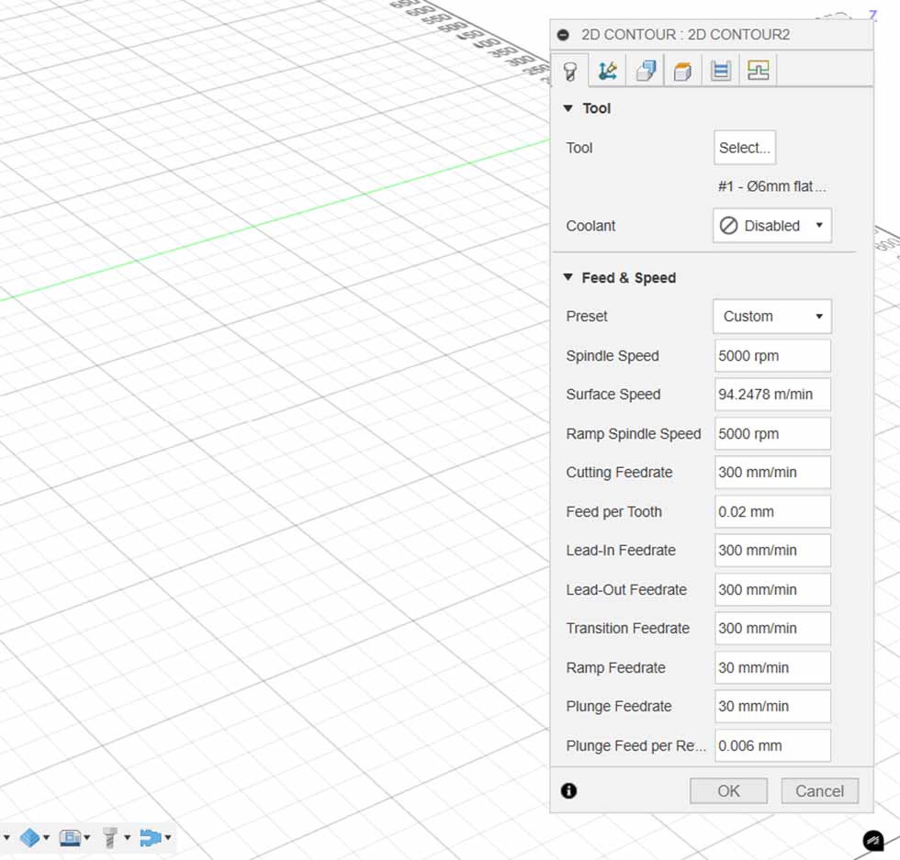Click the Surface Speed field
This screenshot has width=900, height=860.
click(x=772, y=394)
